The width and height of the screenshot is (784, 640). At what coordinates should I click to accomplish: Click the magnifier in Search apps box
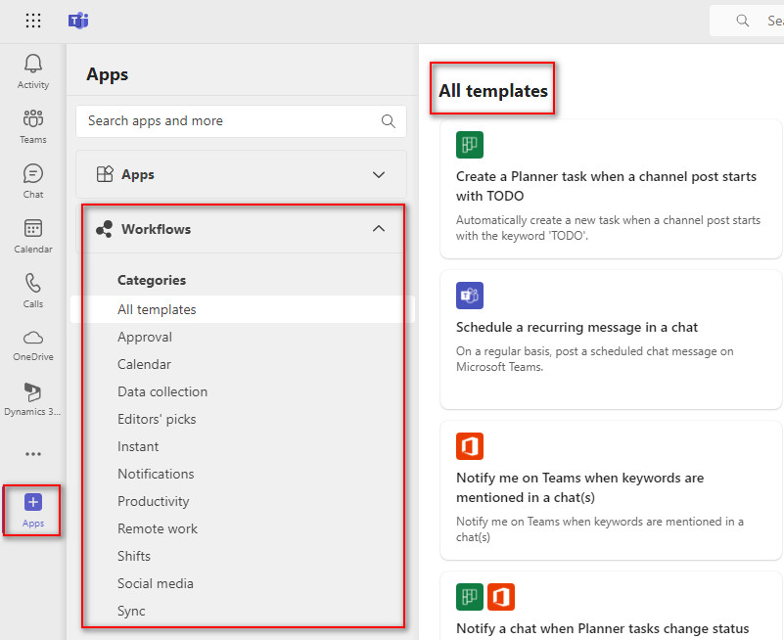click(x=388, y=121)
